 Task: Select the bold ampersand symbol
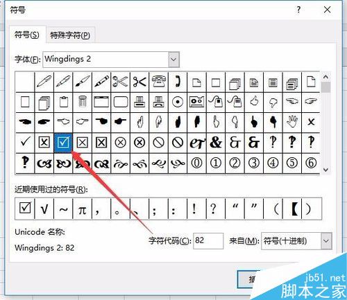[x=216, y=143]
